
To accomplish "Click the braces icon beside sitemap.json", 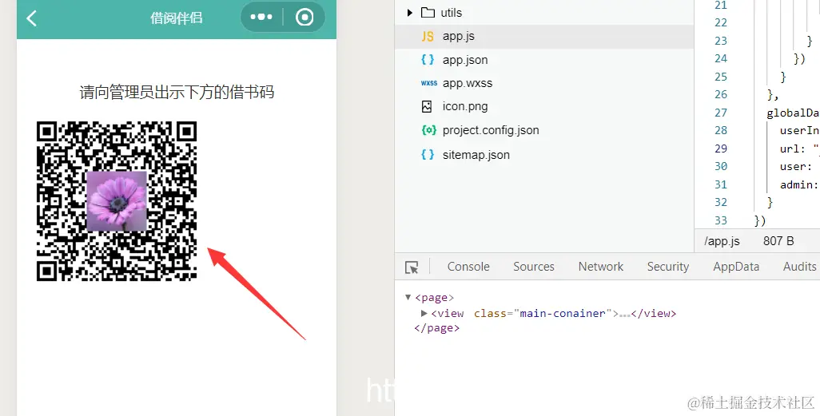I will click(x=428, y=155).
